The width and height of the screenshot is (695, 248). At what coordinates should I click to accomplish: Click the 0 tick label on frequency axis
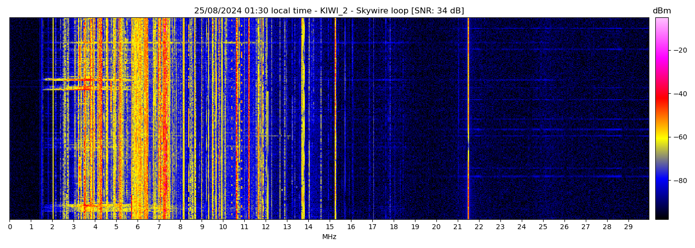9,227
